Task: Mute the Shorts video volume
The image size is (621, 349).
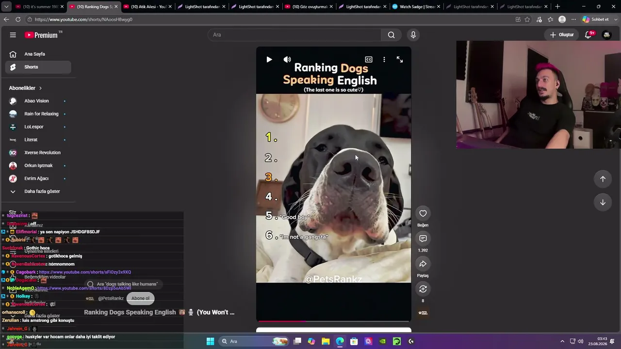Action: 287,60
